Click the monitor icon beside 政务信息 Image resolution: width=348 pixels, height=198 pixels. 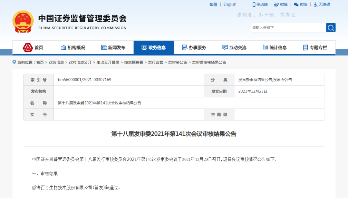coord(144,47)
